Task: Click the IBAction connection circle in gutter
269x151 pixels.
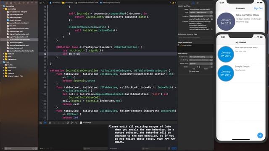Action: [45, 47]
